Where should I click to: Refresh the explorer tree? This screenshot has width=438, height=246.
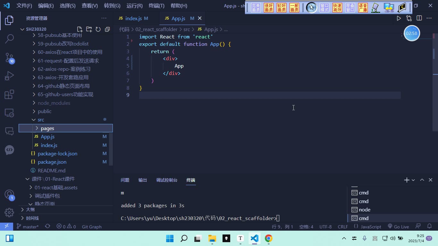(98, 29)
